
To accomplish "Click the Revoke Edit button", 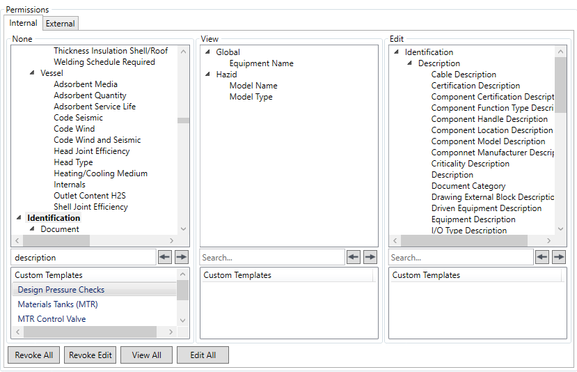I will (x=90, y=355).
